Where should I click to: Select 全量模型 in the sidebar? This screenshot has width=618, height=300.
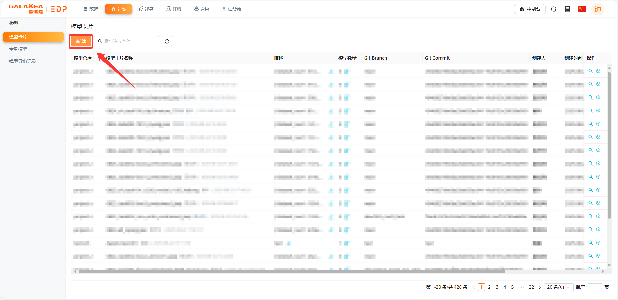click(x=18, y=49)
